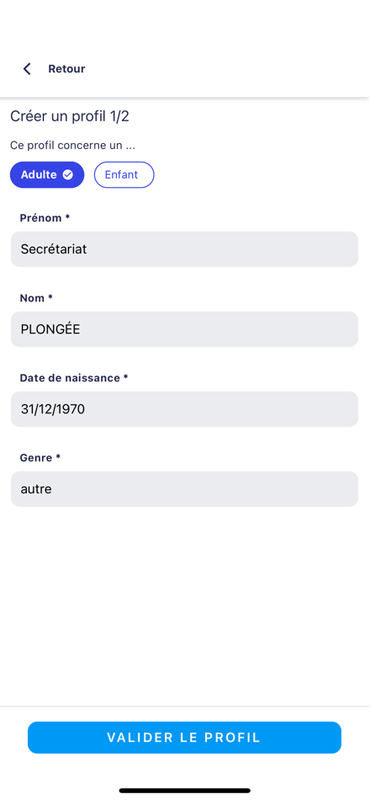Open the Genre selector showing autre
Image resolution: width=370 pixels, height=805 pixels.
(184, 489)
